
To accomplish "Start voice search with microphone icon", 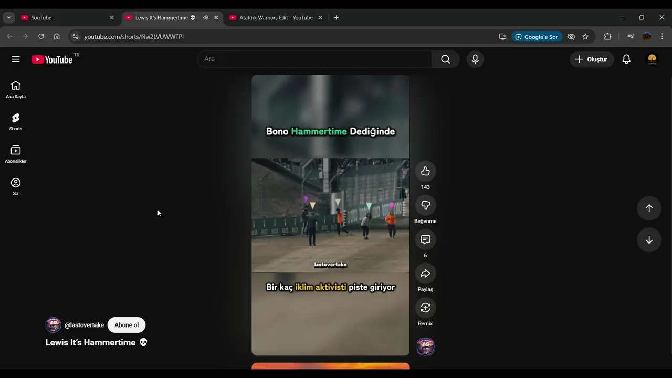I will [x=475, y=59].
